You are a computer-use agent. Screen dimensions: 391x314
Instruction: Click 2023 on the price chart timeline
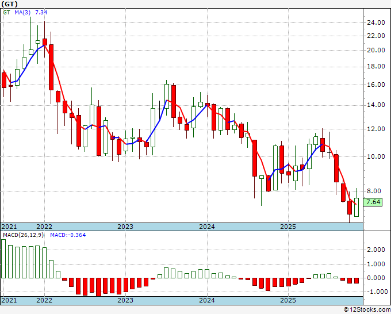[125, 227]
